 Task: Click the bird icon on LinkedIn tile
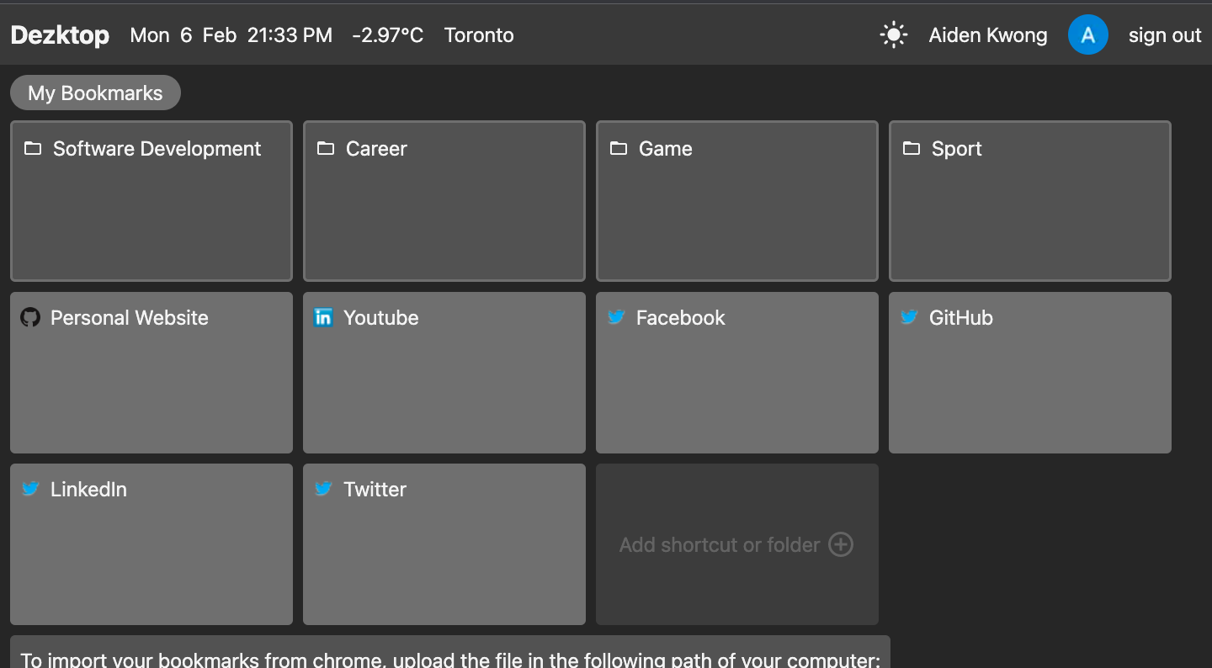[30, 489]
